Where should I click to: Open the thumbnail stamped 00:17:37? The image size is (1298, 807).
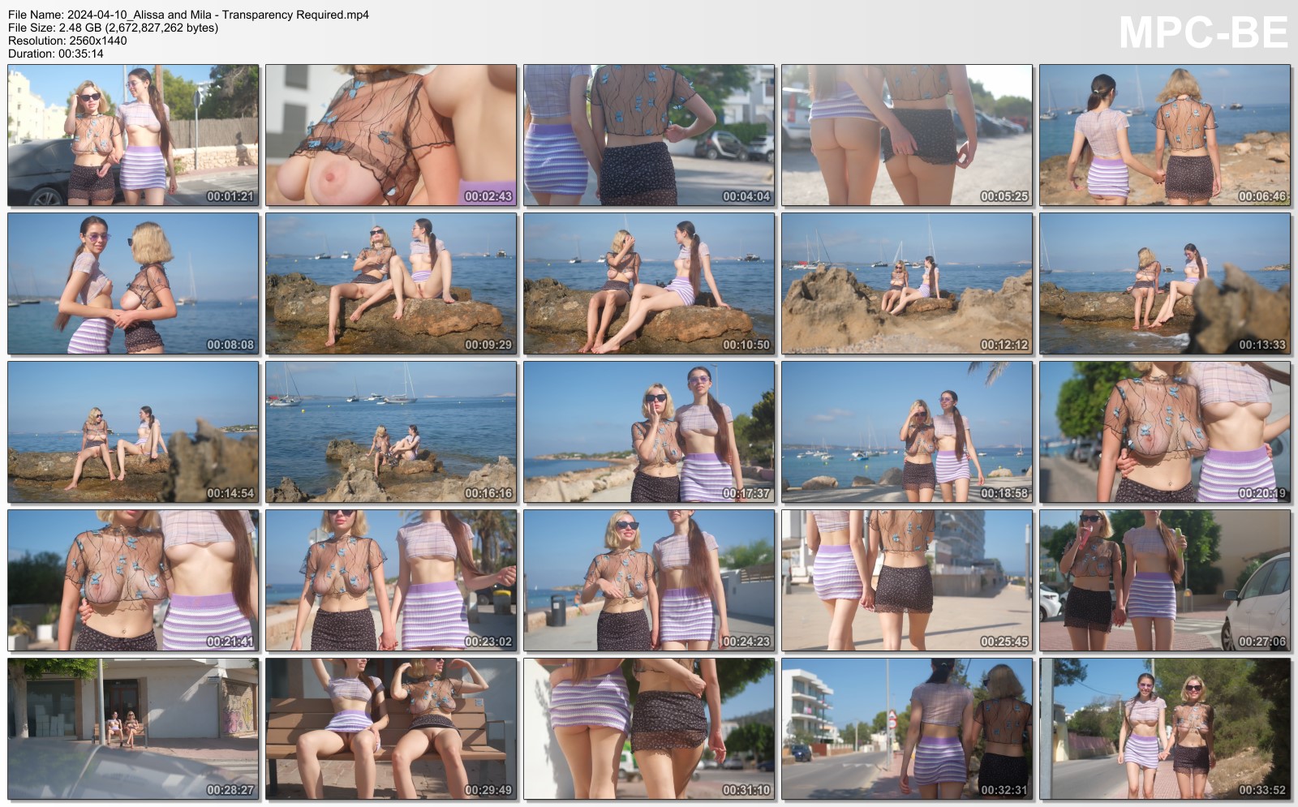coord(649,432)
